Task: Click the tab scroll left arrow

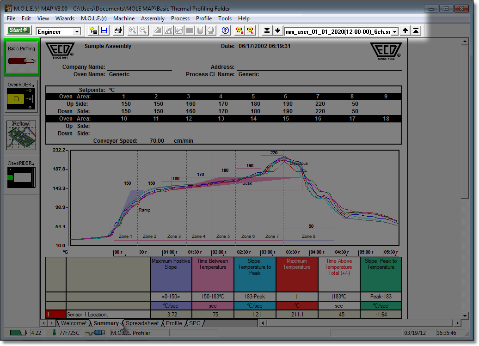Action: click(44, 323)
